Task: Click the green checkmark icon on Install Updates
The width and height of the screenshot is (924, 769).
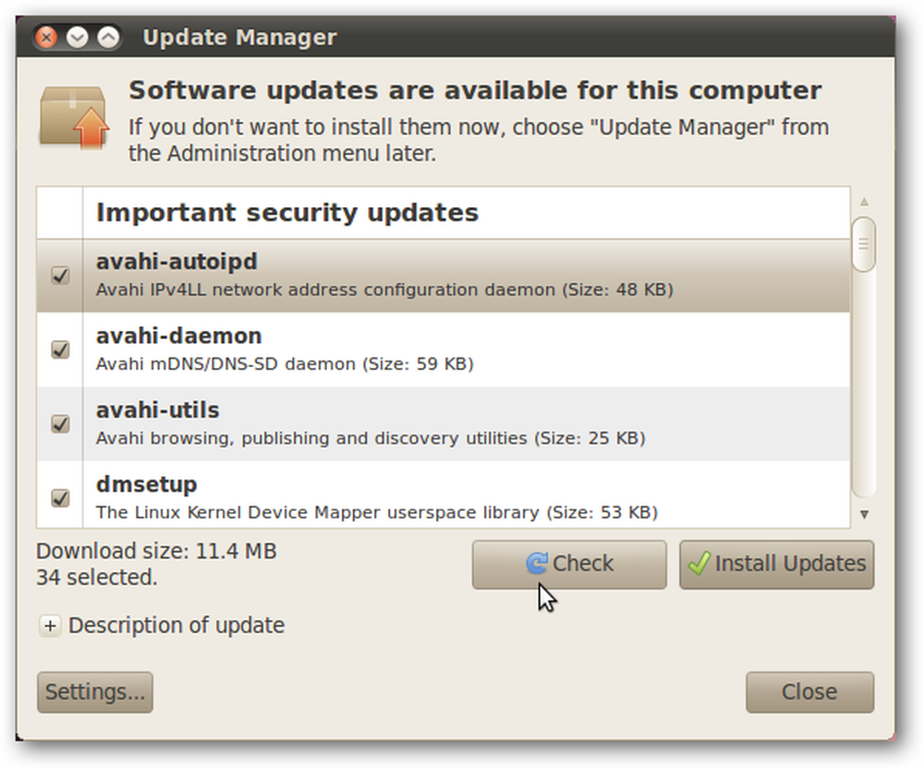Action: point(699,563)
